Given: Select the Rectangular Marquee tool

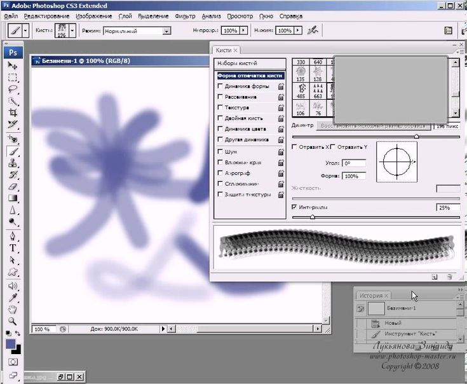Looking at the screenshot, I should (13, 78).
